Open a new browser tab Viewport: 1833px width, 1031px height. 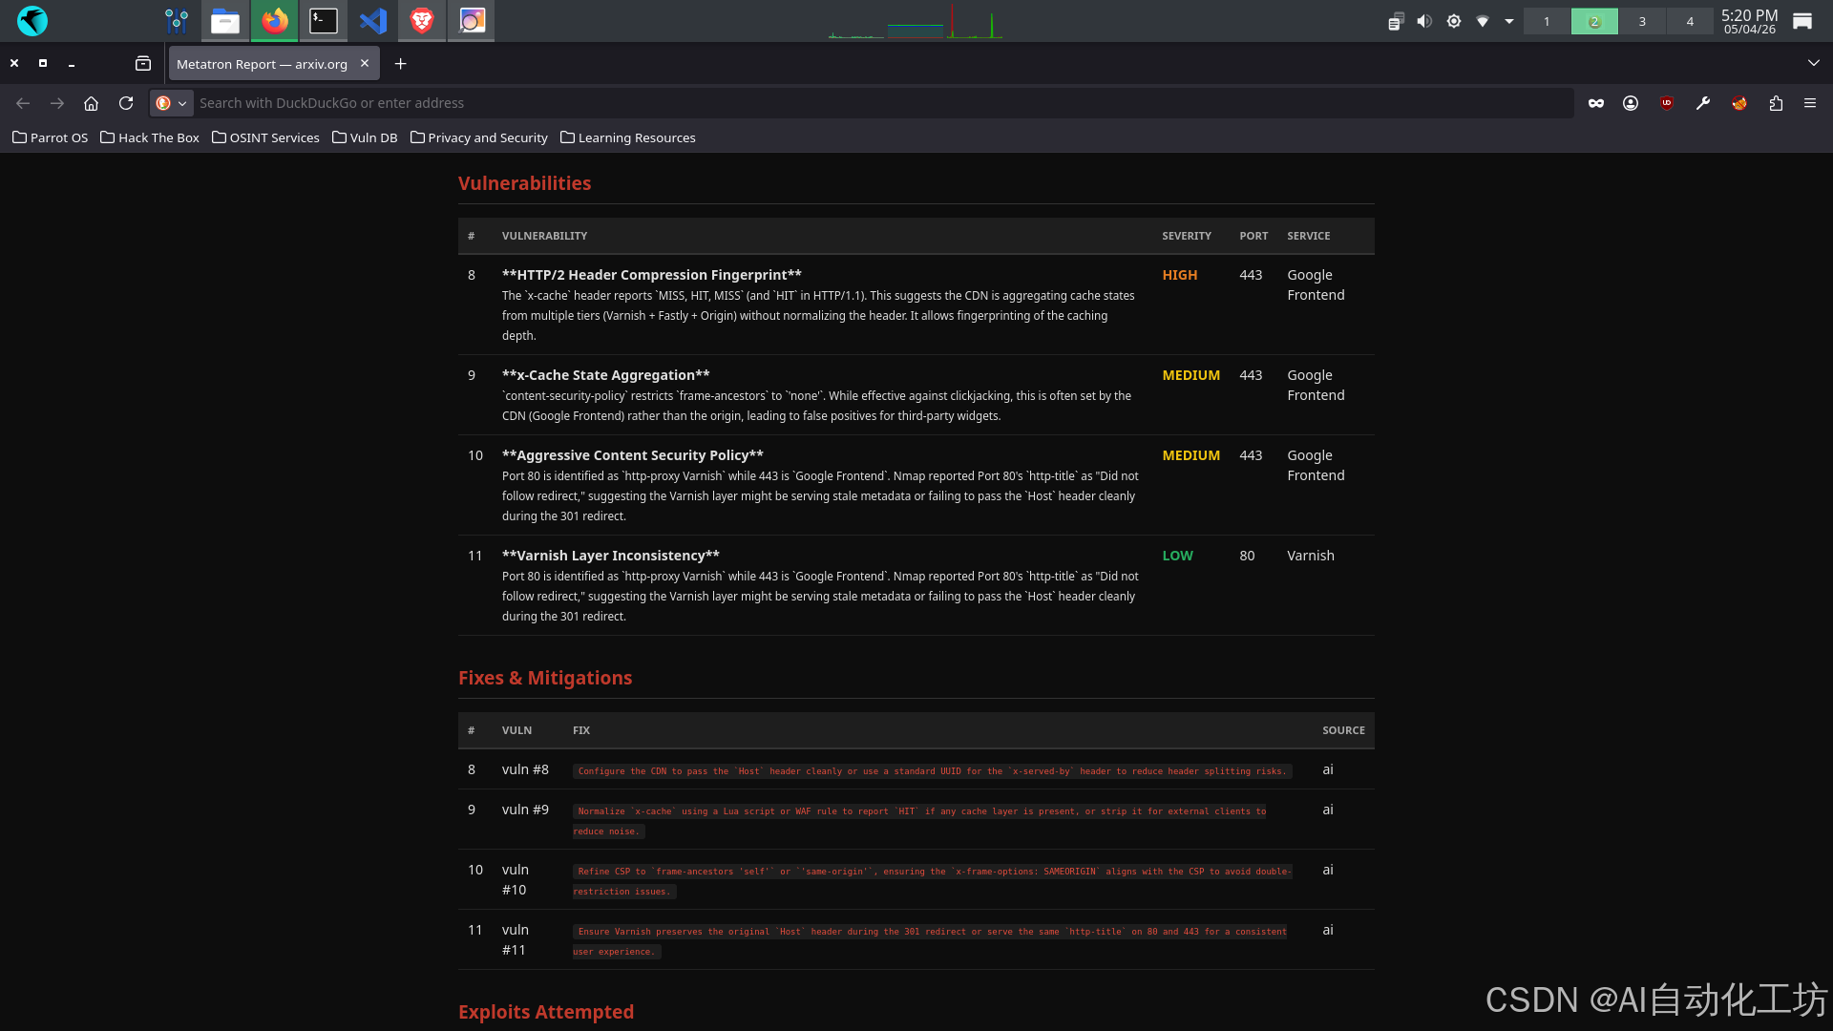pyautogui.click(x=401, y=64)
